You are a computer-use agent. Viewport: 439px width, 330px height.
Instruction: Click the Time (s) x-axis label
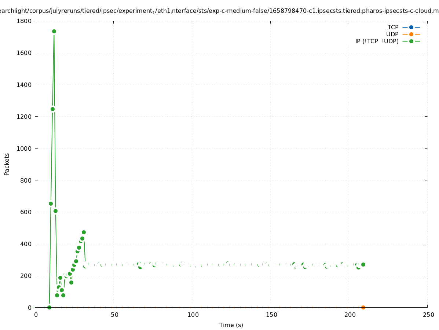point(231,325)
